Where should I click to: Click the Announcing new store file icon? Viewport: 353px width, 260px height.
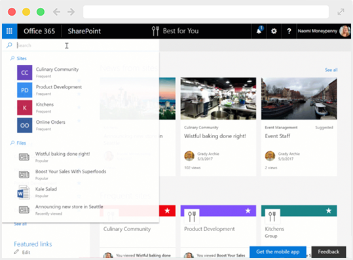(x=24, y=210)
